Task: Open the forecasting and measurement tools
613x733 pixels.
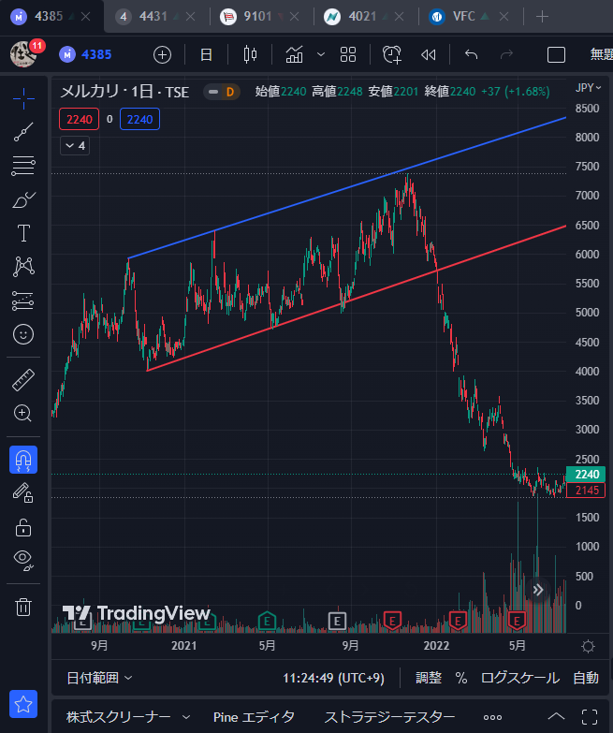Action: 23,301
